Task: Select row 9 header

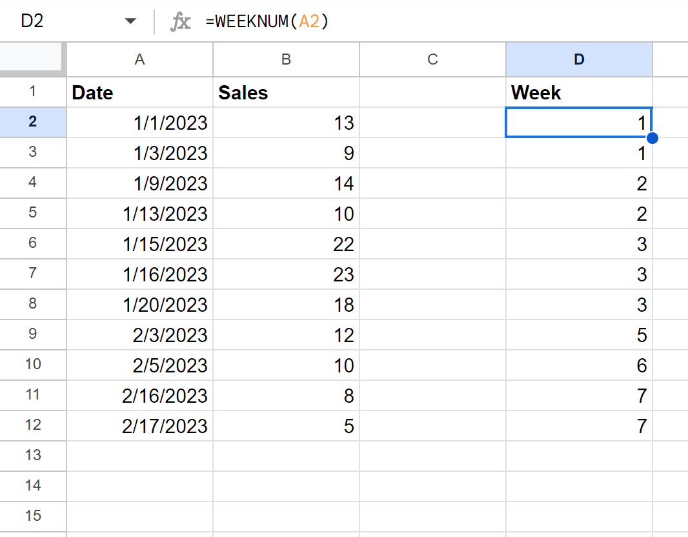Action: (33, 334)
